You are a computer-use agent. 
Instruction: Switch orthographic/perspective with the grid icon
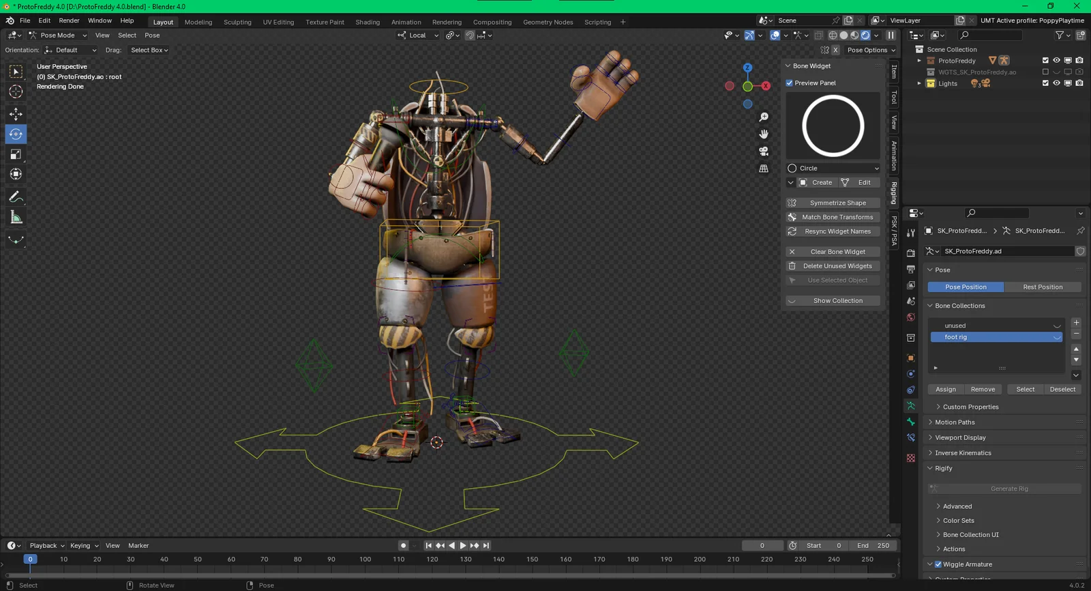pyautogui.click(x=764, y=168)
